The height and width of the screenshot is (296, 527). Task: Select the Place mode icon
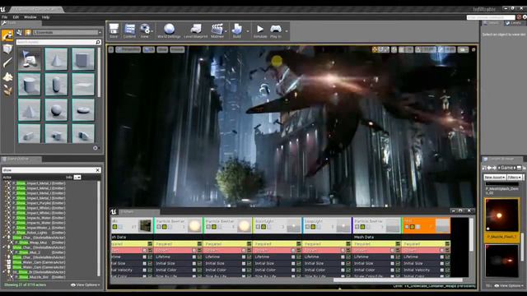click(x=7, y=35)
